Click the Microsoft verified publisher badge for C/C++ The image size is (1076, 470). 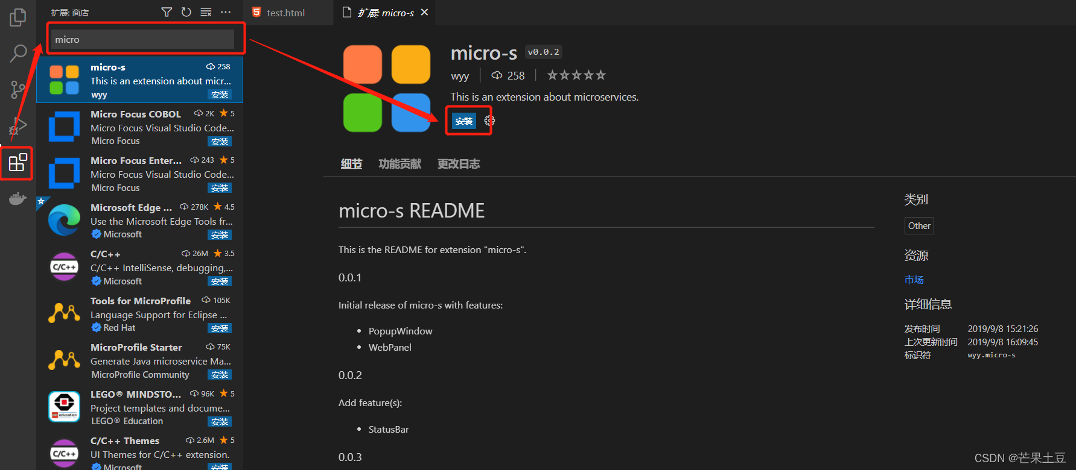point(97,281)
